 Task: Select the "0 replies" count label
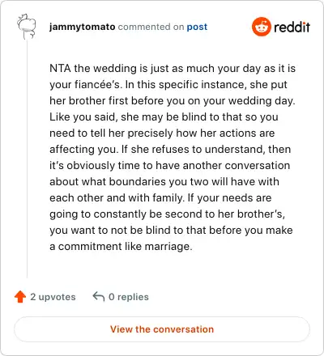[x=129, y=297]
